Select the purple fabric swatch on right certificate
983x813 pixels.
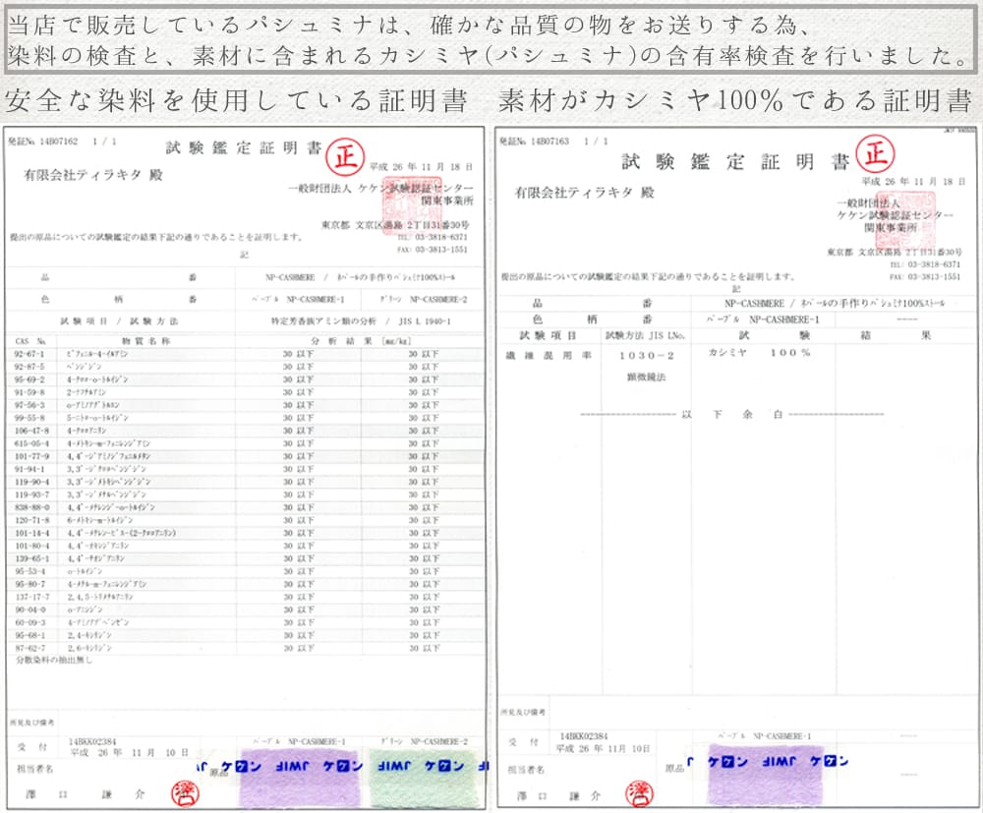pos(765,775)
